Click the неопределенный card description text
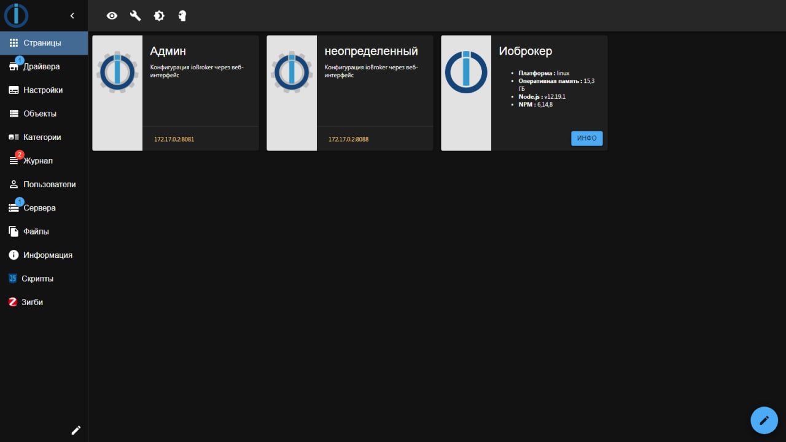 pyautogui.click(x=371, y=71)
